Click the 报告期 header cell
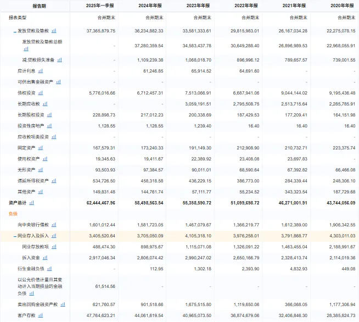359x322 pixels. [x=40, y=6]
